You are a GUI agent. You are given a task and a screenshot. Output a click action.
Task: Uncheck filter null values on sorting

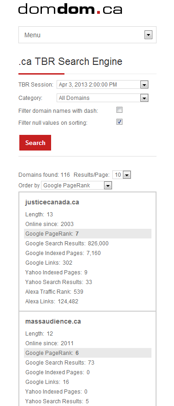119,122
